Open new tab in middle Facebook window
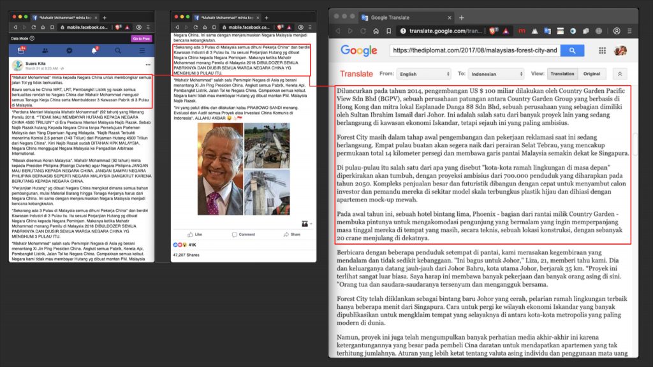 pyautogui.click(x=267, y=17)
